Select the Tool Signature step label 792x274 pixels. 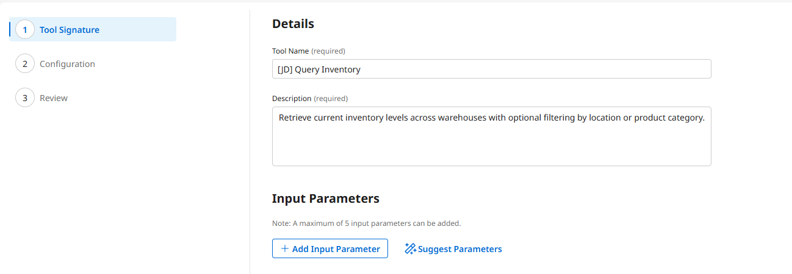tap(70, 30)
